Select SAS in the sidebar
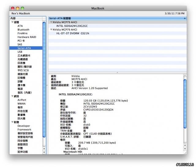196x167 pixels. pos(20,44)
